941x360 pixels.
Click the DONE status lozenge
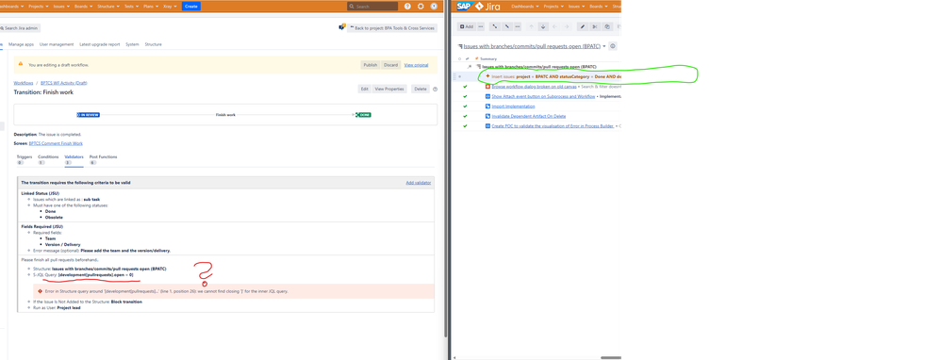pyautogui.click(x=363, y=115)
